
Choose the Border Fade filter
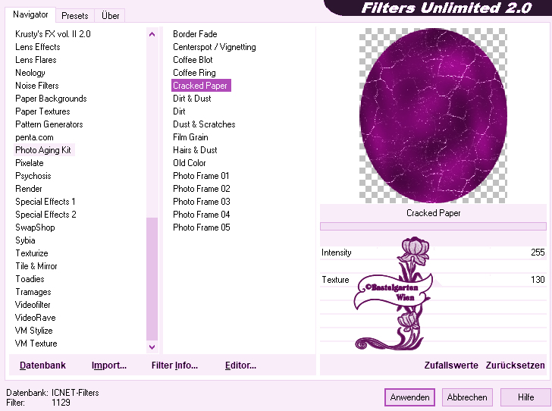pyautogui.click(x=195, y=34)
